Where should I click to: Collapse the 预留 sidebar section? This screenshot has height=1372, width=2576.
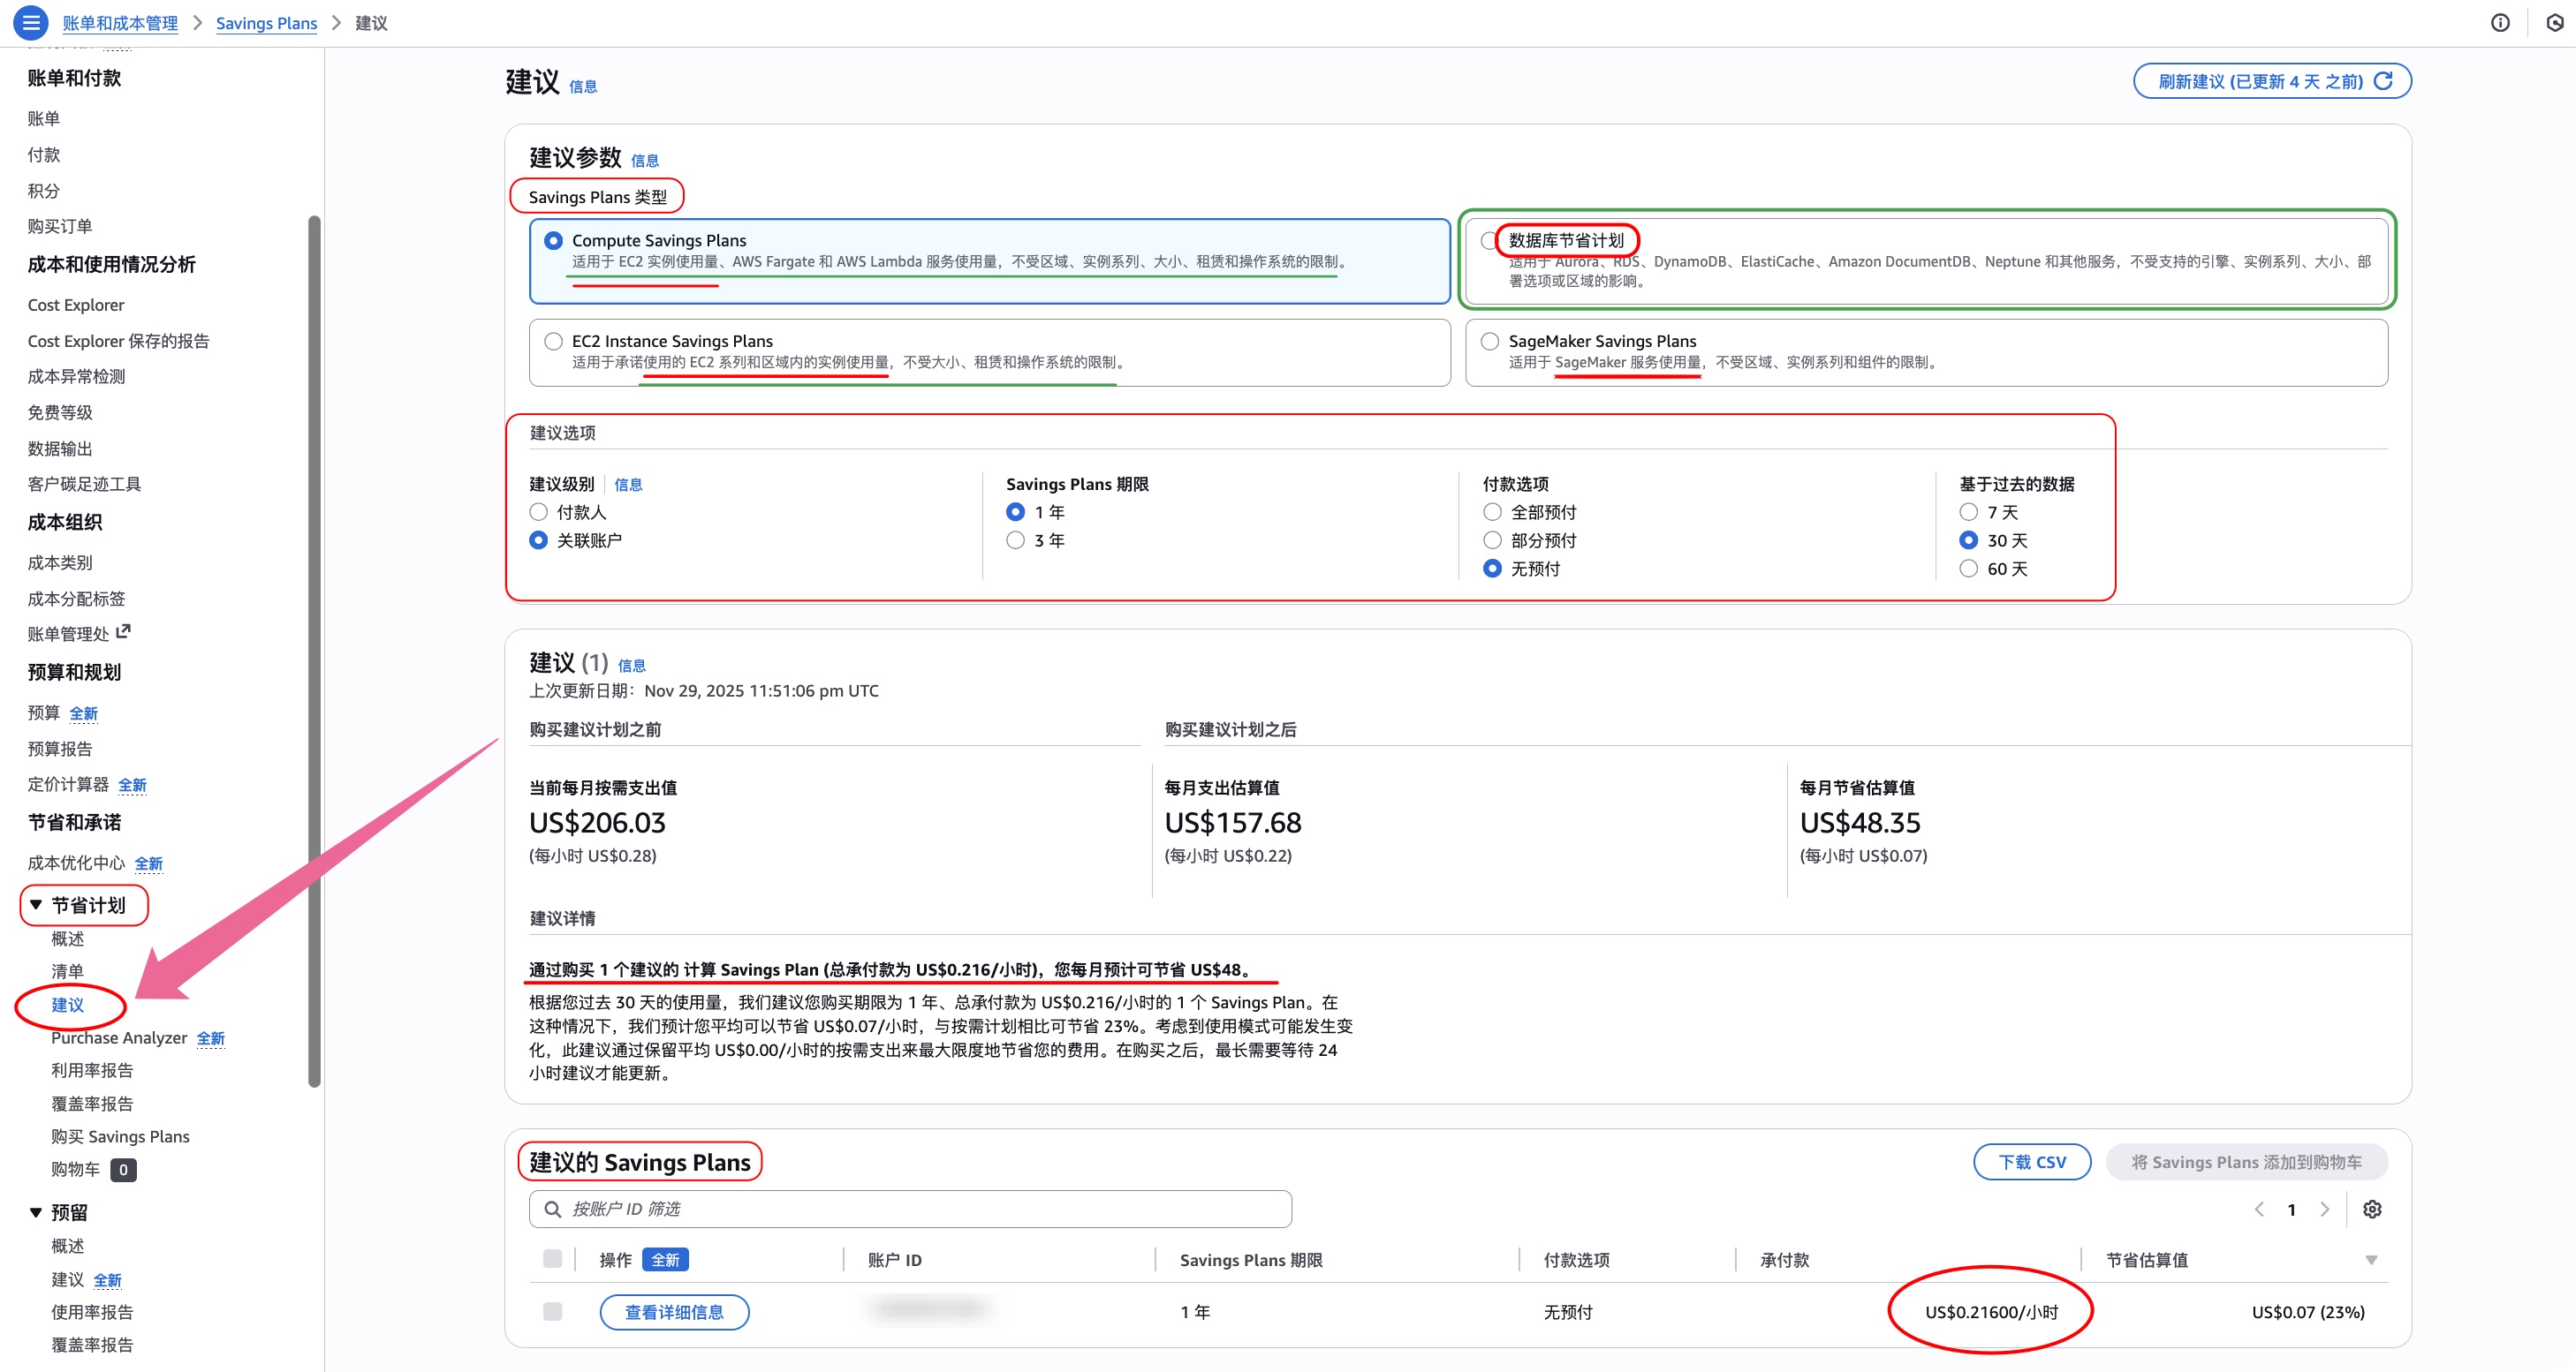tap(36, 1212)
